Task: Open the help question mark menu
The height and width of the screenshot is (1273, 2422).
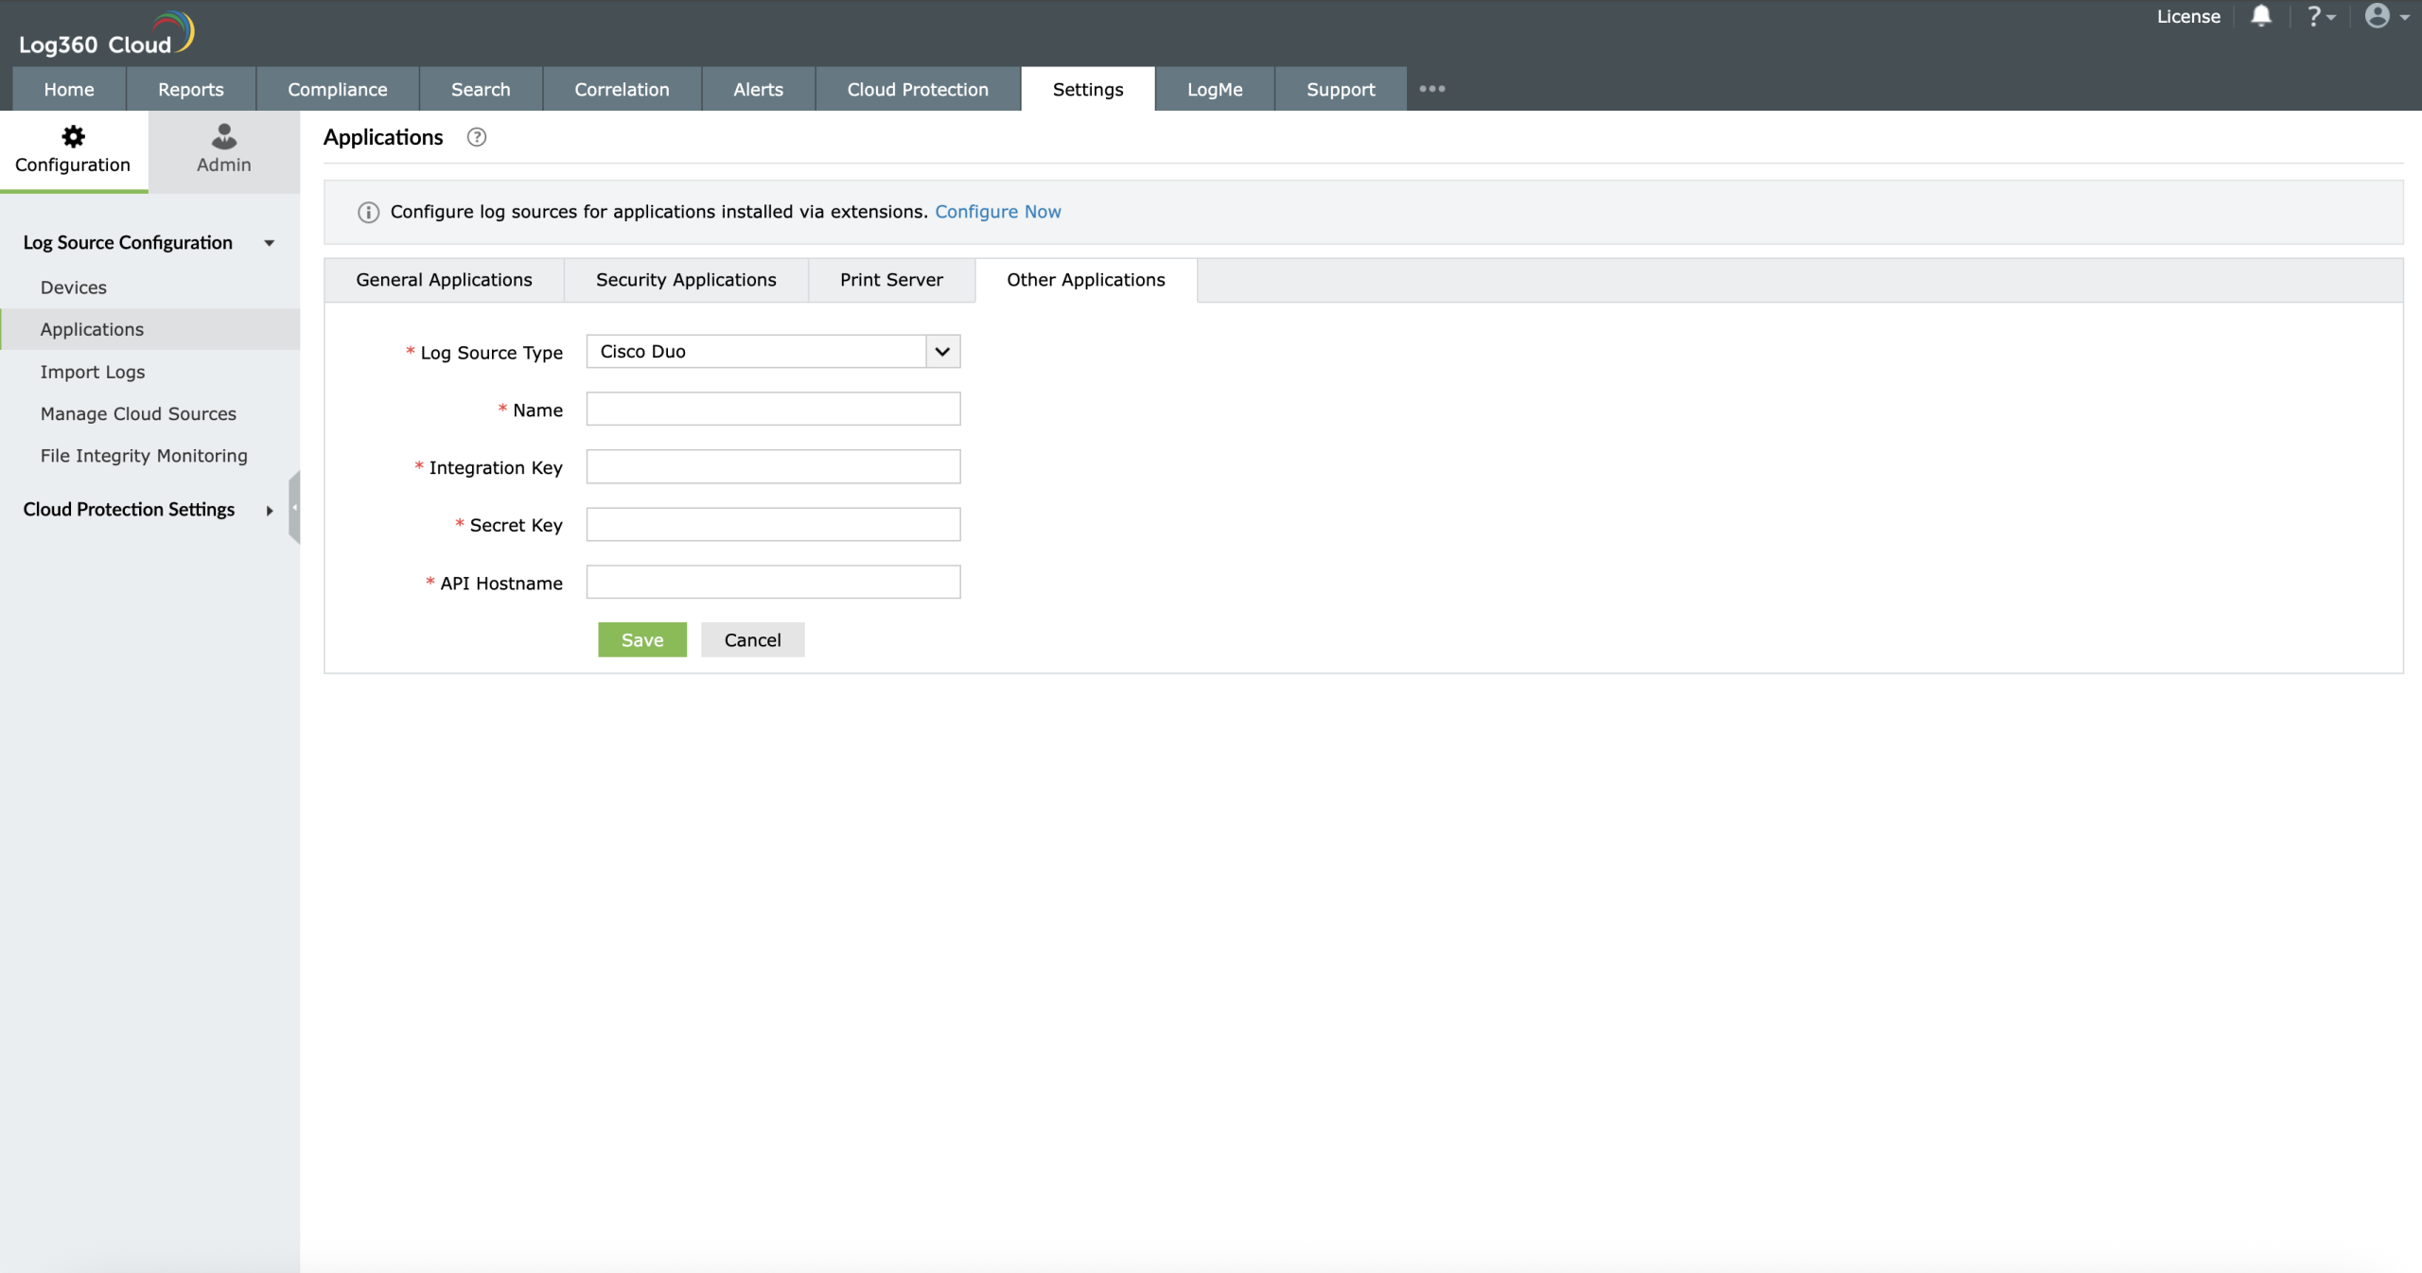Action: [2320, 16]
